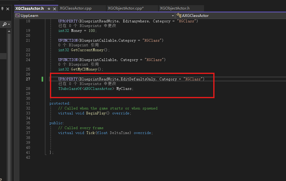
Task: Click the AXGClassActor class icon
Action: pos(179,15)
